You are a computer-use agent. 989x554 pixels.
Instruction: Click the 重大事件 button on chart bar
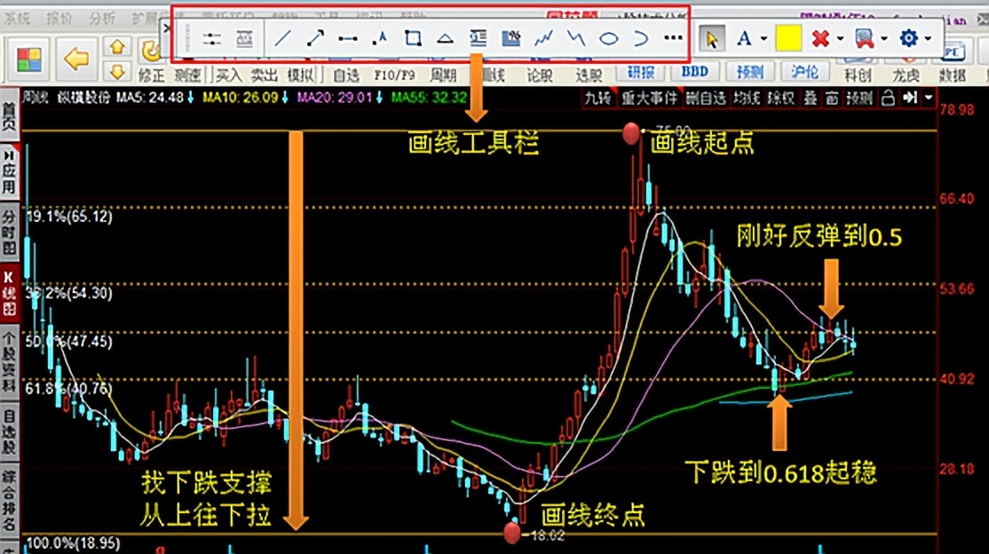point(648,99)
